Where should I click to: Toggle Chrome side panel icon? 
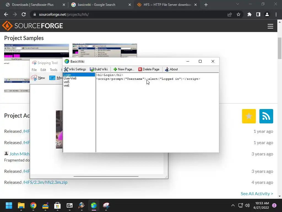click(258, 14)
